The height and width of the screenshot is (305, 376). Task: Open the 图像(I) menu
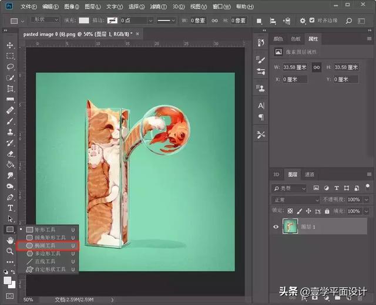pos(72,6)
